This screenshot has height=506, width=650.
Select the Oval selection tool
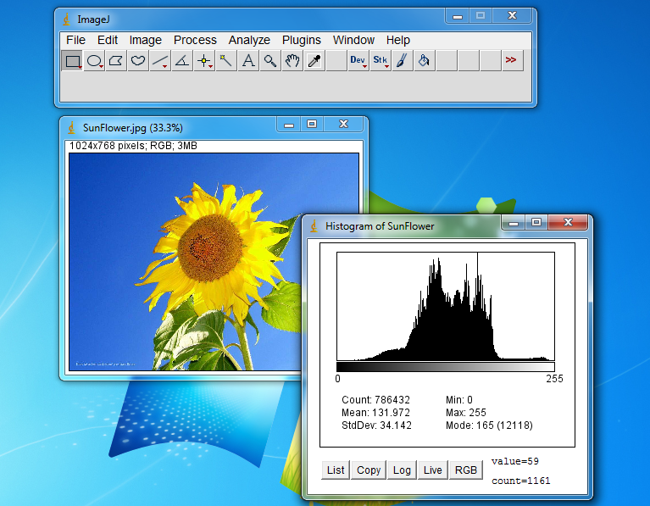94,61
